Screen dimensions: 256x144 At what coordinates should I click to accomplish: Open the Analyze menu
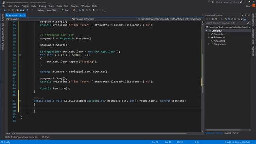(x=75, y=6)
